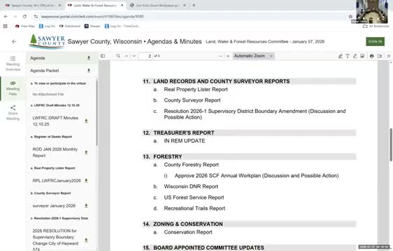Download RPL LWFRCJanuary2026 file
The image size is (393, 251).
86,181
